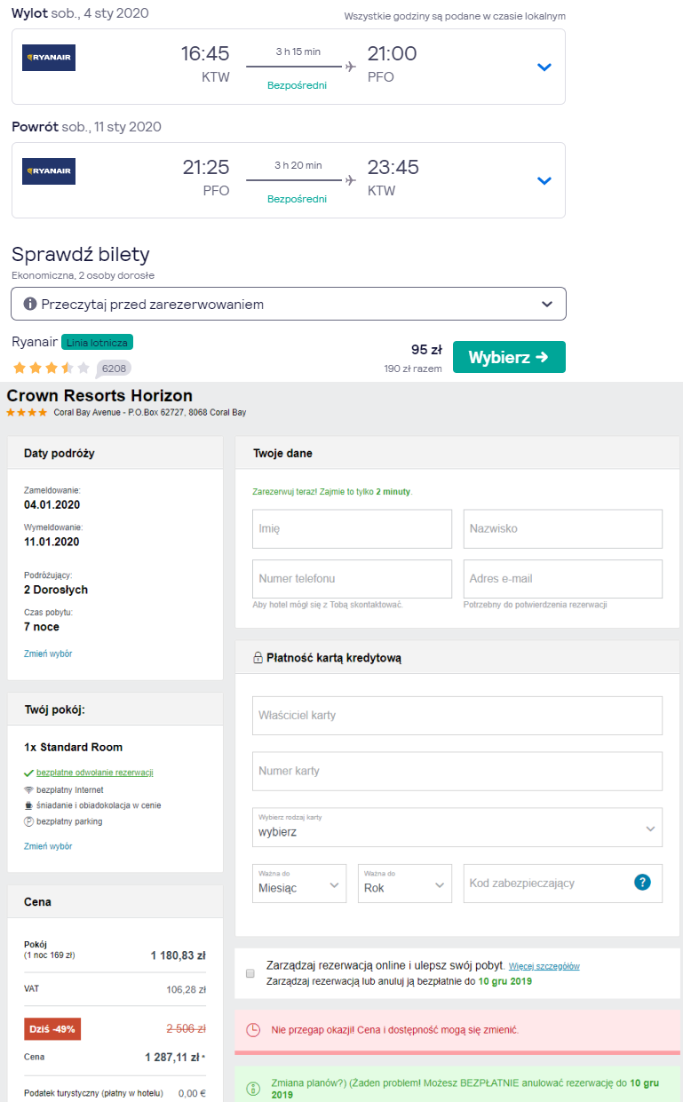Expand Przeczytaj przed zarezerwowaniem section
This screenshot has width=683, height=1102.
click(x=289, y=304)
